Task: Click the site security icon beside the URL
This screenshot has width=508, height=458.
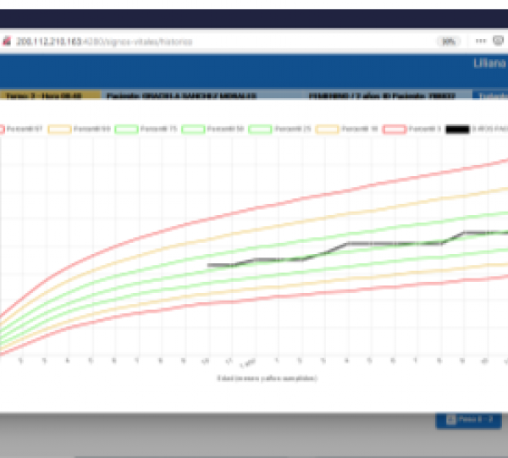Action: (x=6, y=41)
